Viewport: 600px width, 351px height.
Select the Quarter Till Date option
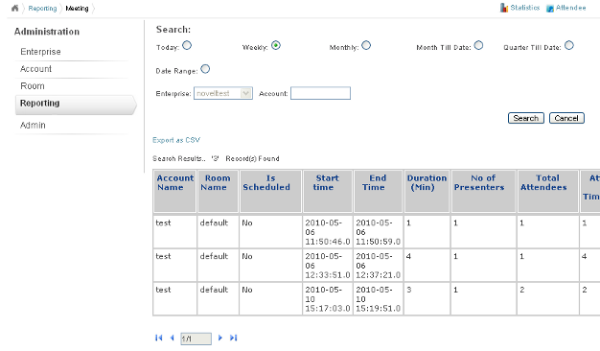point(569,45)
